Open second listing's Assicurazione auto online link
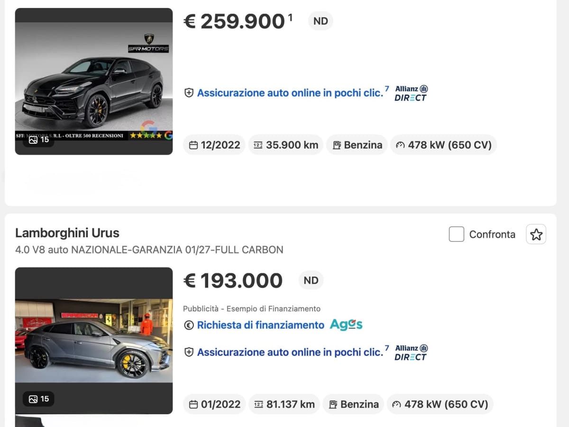This screenshot has width=569, height=427. click(x=290, y=352)
